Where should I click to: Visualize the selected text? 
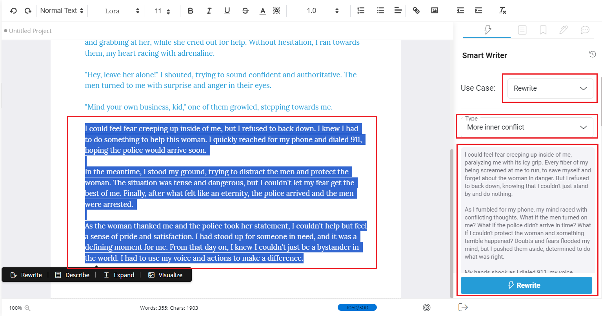(x=165, y=275)
